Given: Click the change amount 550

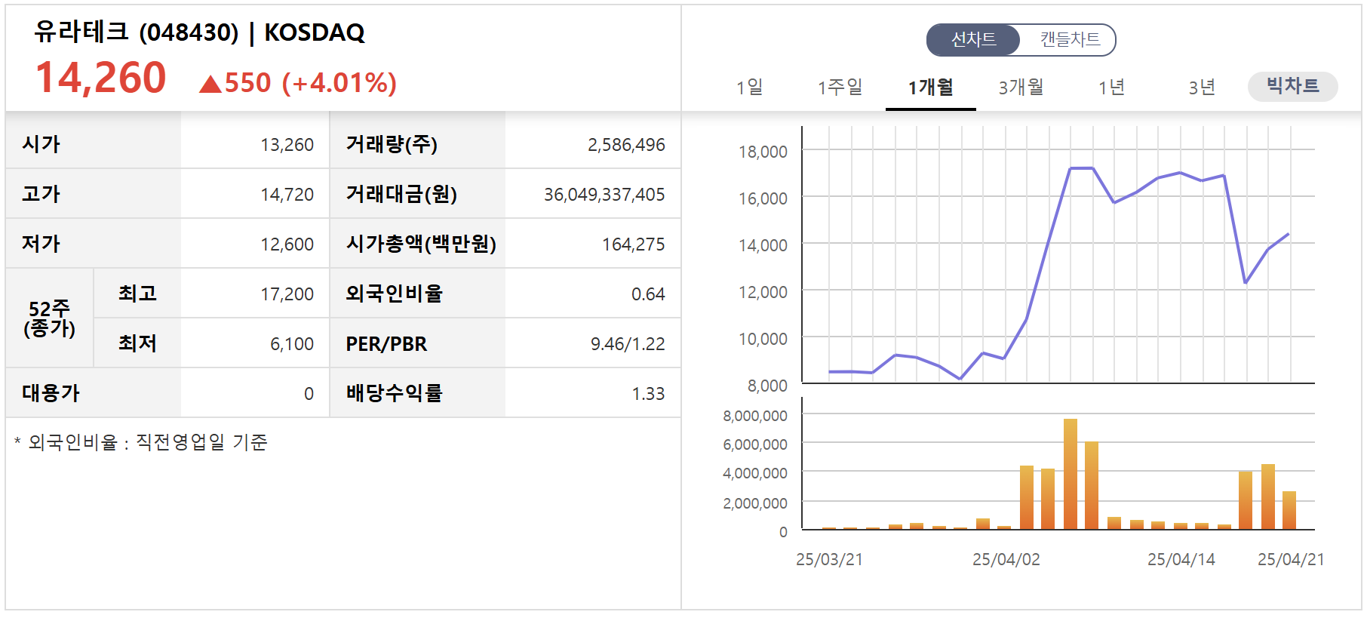Looking at the screenshot, I should click(x=247, y=83).
